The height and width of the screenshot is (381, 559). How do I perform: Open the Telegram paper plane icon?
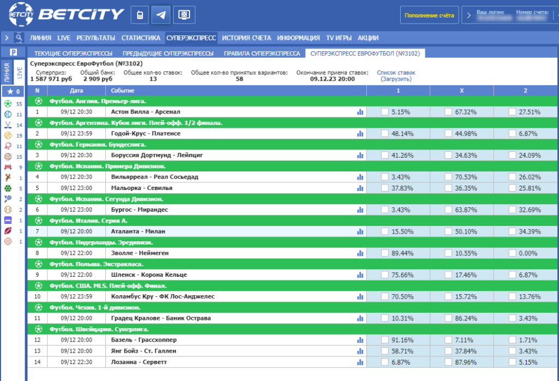(x=161, y=15)
